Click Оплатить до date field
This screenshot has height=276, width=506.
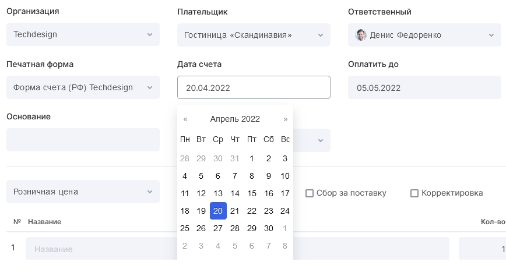[424, 87]
